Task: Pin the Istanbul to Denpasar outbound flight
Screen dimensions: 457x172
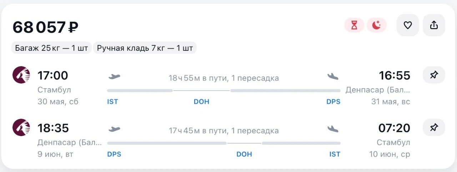Action: pos(434,75)
